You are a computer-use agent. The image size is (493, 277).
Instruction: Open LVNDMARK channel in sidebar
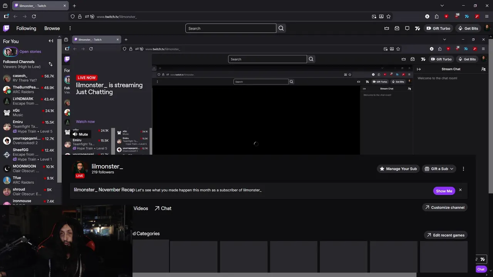coord(29,101)
